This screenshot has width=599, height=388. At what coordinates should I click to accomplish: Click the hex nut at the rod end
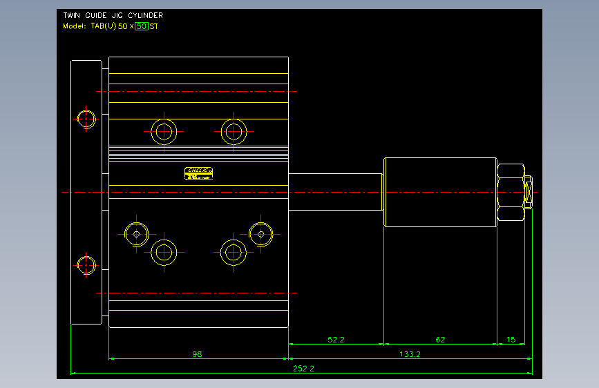pyautogui.click(x=511, y=192)
